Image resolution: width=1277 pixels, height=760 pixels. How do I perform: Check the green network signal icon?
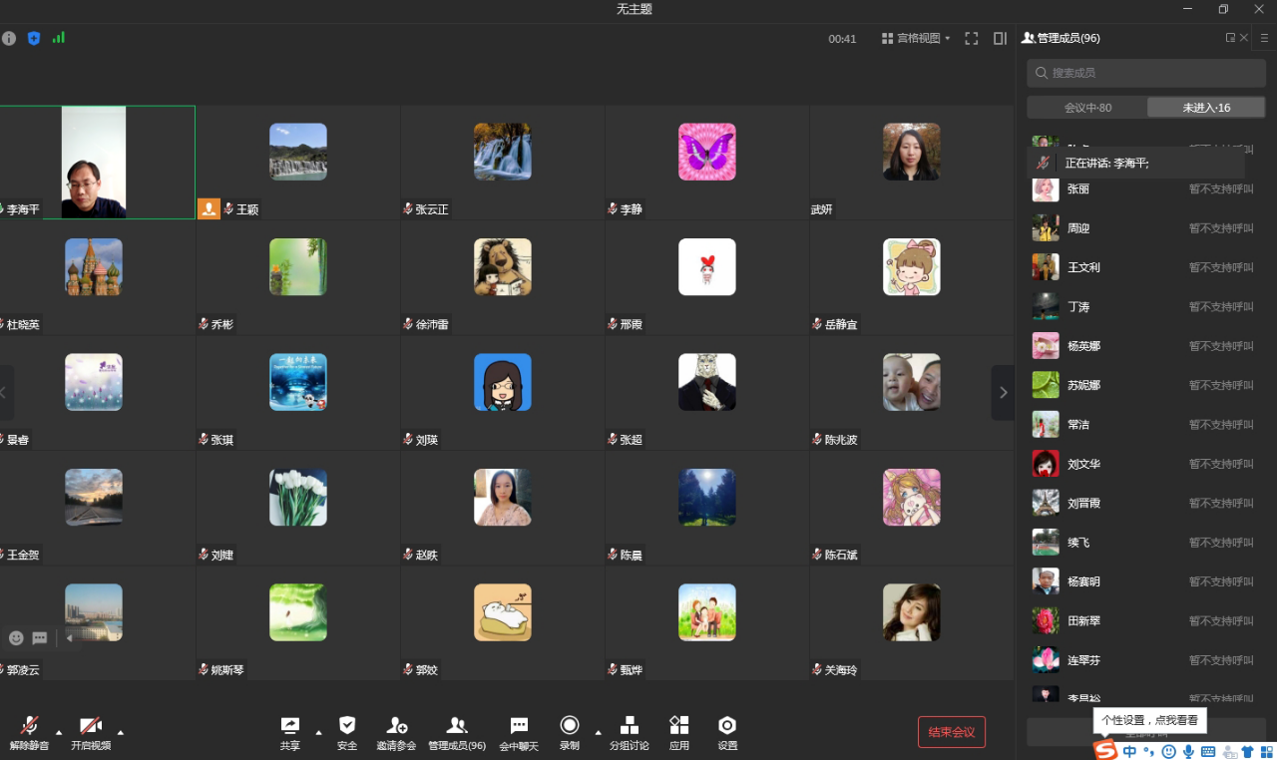(59, 38)
